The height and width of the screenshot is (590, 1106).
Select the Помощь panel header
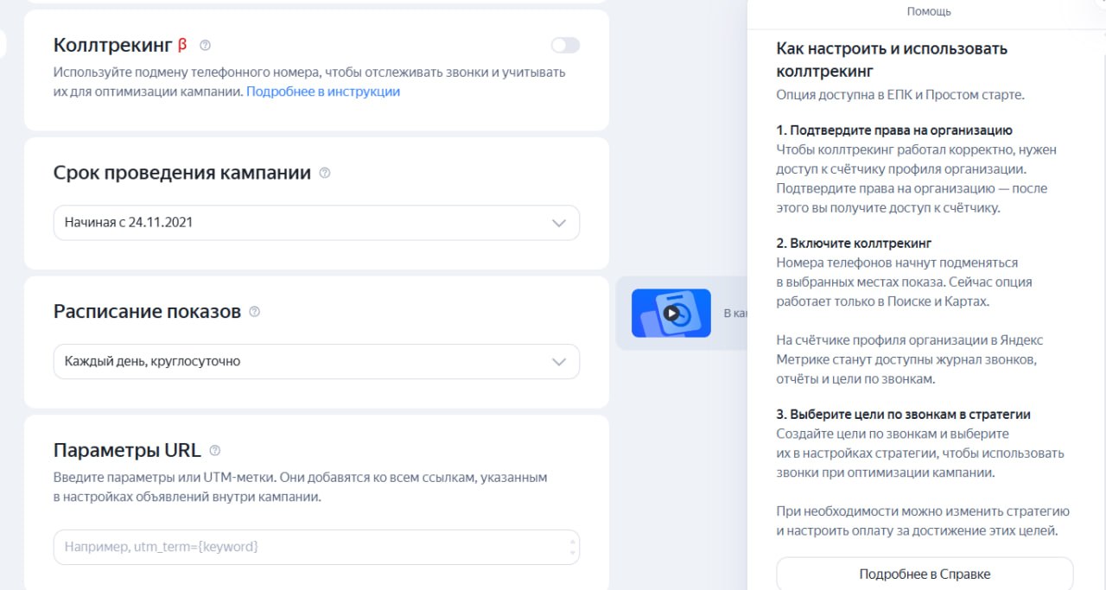click(x=929, y=11)
